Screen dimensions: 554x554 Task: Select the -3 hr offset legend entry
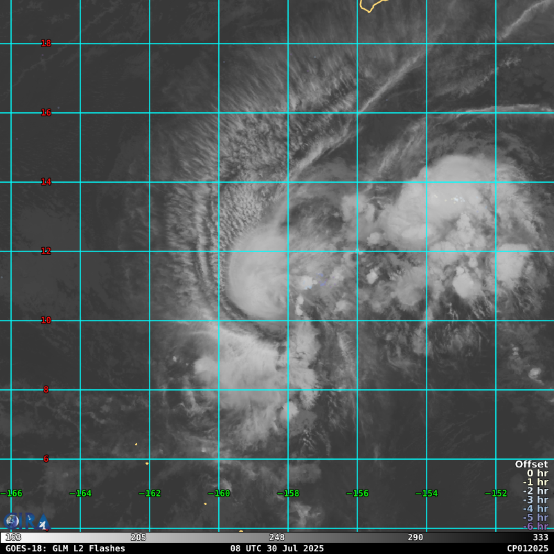535,500
